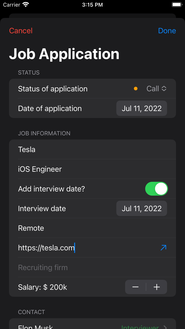The height and width of the screenshot is (329, 185).
Task: Tap the up-down chevron beside Call
Action: point(164,89)
